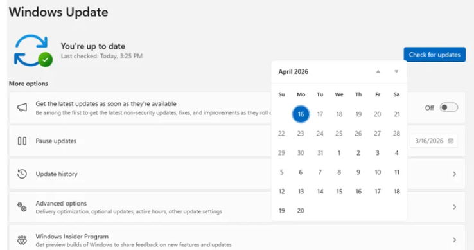Viewport: 474px width, 250px height.
Task: Click the 'Last checked: Today, 3:25 PM' text
Action: 101,56
